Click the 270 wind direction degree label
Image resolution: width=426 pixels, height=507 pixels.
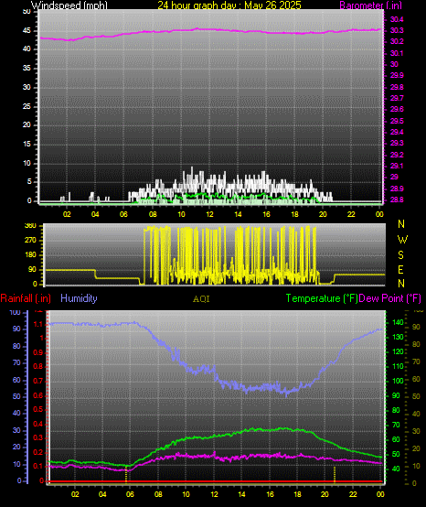30,241
